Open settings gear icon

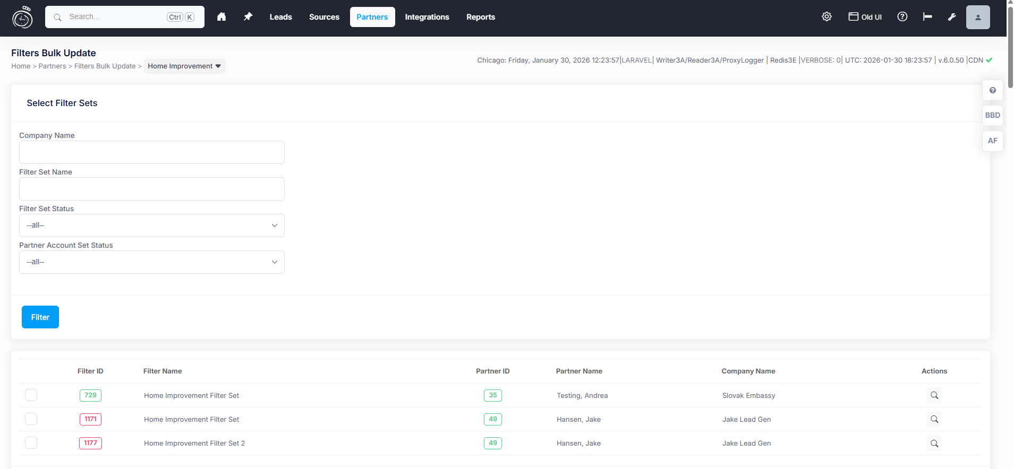coord(826,17)
